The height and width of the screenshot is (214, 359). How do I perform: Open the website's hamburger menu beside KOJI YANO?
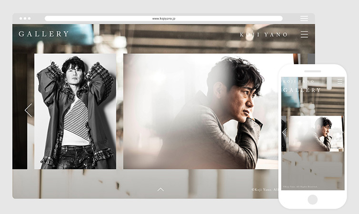304,34
